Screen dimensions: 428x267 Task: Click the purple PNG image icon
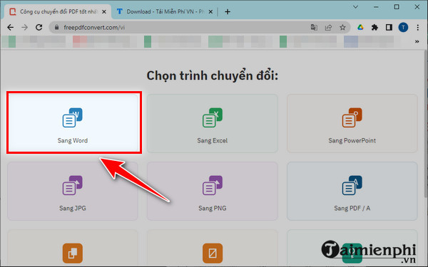point(213,185)
